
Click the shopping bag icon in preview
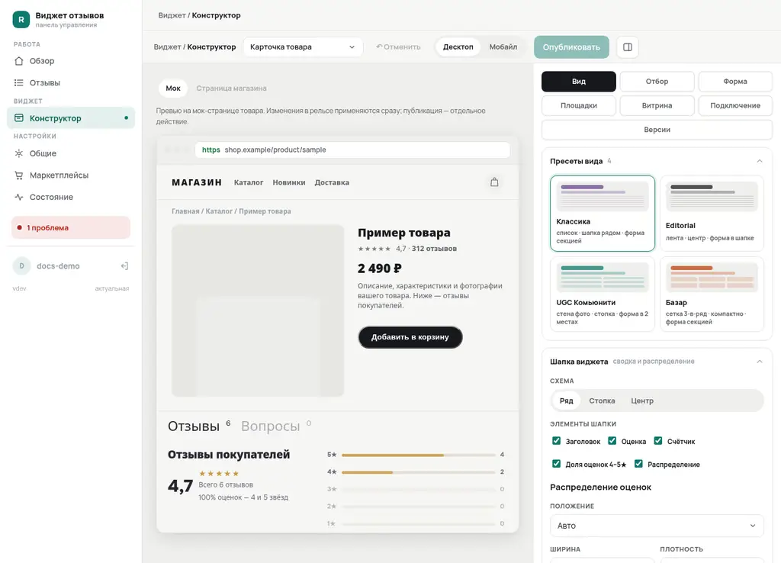click(x=494, y=182)
